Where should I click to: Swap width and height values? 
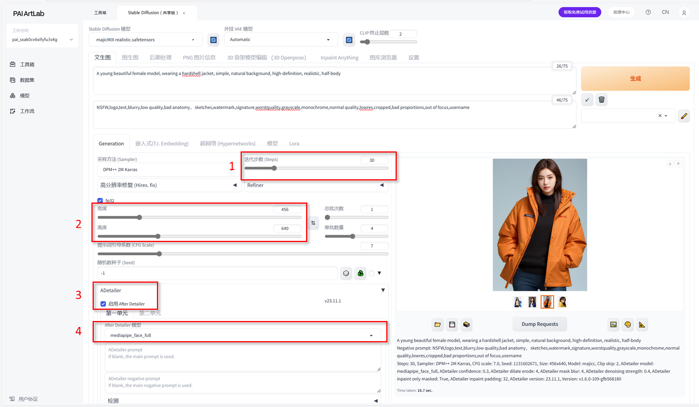(x=313, y=223)
